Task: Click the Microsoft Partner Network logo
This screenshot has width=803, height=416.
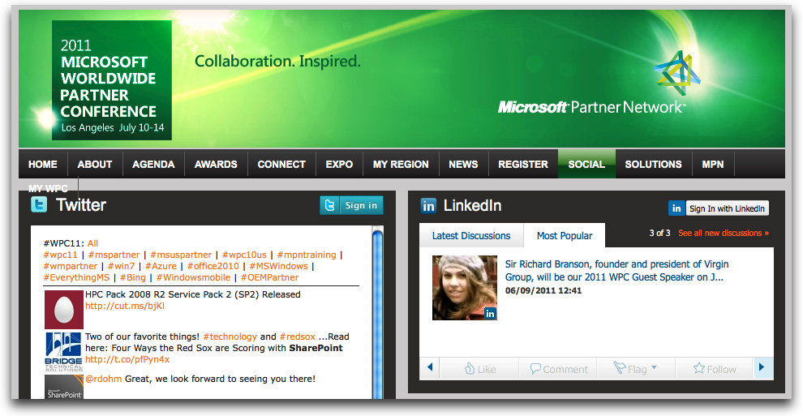Action: 592,107
